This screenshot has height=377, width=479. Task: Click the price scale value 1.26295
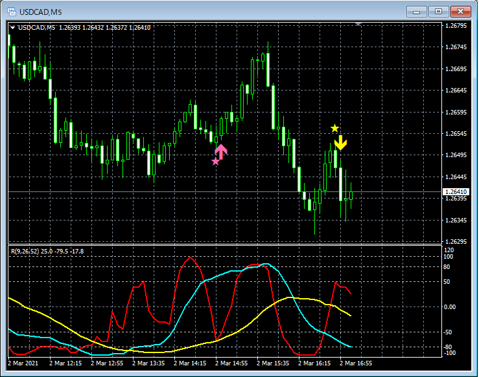(x=456, y=241)
